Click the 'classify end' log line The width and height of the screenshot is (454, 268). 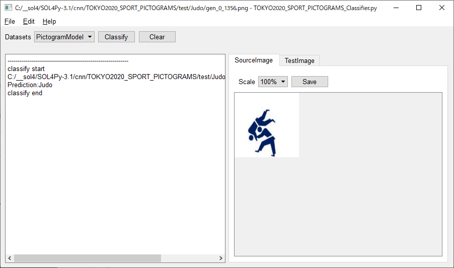click(25, 93)
